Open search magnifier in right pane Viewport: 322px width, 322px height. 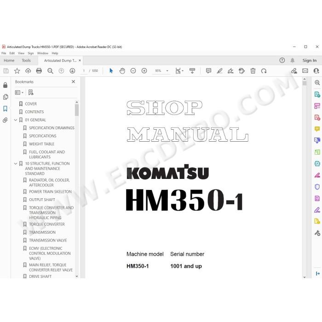pos(317,82)
